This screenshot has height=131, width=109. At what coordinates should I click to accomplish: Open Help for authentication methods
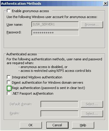pyautogui.click(x=83, y=125)
